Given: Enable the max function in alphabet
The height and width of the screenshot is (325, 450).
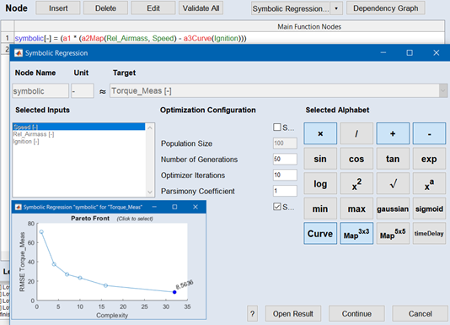Looking at the screenshot, I should [356, 209].
